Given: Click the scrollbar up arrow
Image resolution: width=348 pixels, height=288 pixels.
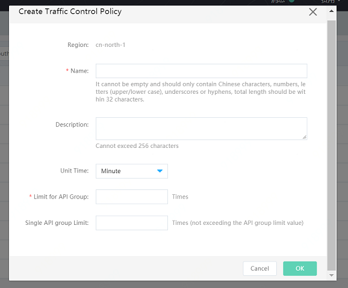Looking at the screenshot, I should point(331,11).
